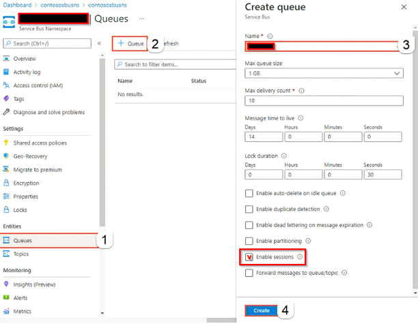418x324 pixels.
Task: Click the Max delivery count field
Action: (324, 101)
